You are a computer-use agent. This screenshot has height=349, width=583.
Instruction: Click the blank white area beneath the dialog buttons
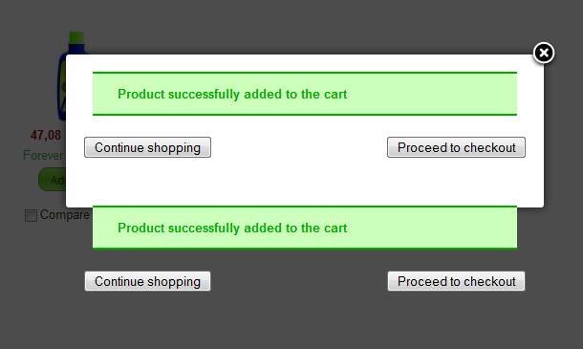click(305, 182)
